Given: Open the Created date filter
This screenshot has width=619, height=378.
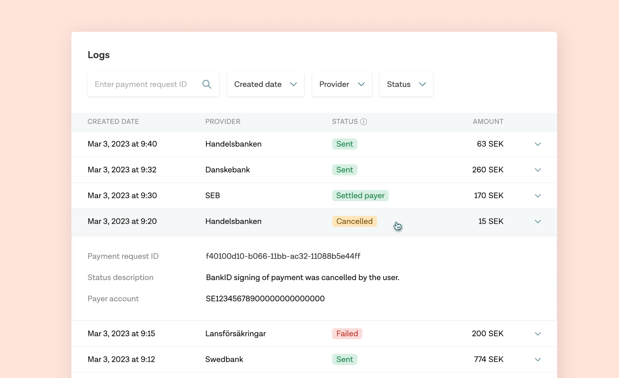Looking at the screenshot, I should click(265, 84).
